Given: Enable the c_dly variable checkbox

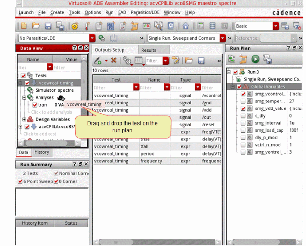Looking at the screenshot, I should point(243,116).
